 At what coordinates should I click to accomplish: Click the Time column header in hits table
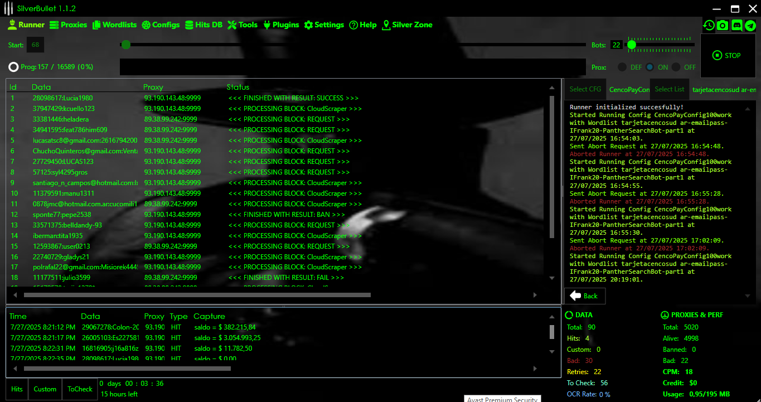(x=18, y=316)
